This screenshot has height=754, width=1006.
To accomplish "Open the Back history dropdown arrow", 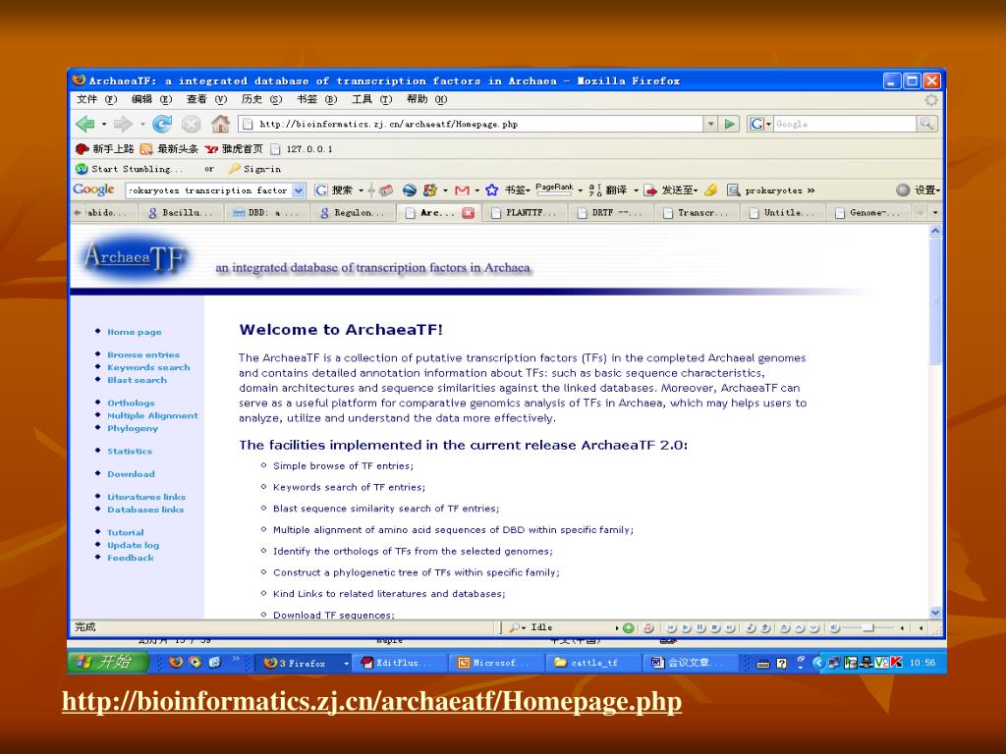I will pos(104,125).
